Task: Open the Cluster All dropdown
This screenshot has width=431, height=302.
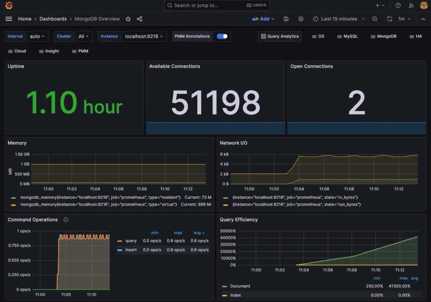Action: pos(84,36)
